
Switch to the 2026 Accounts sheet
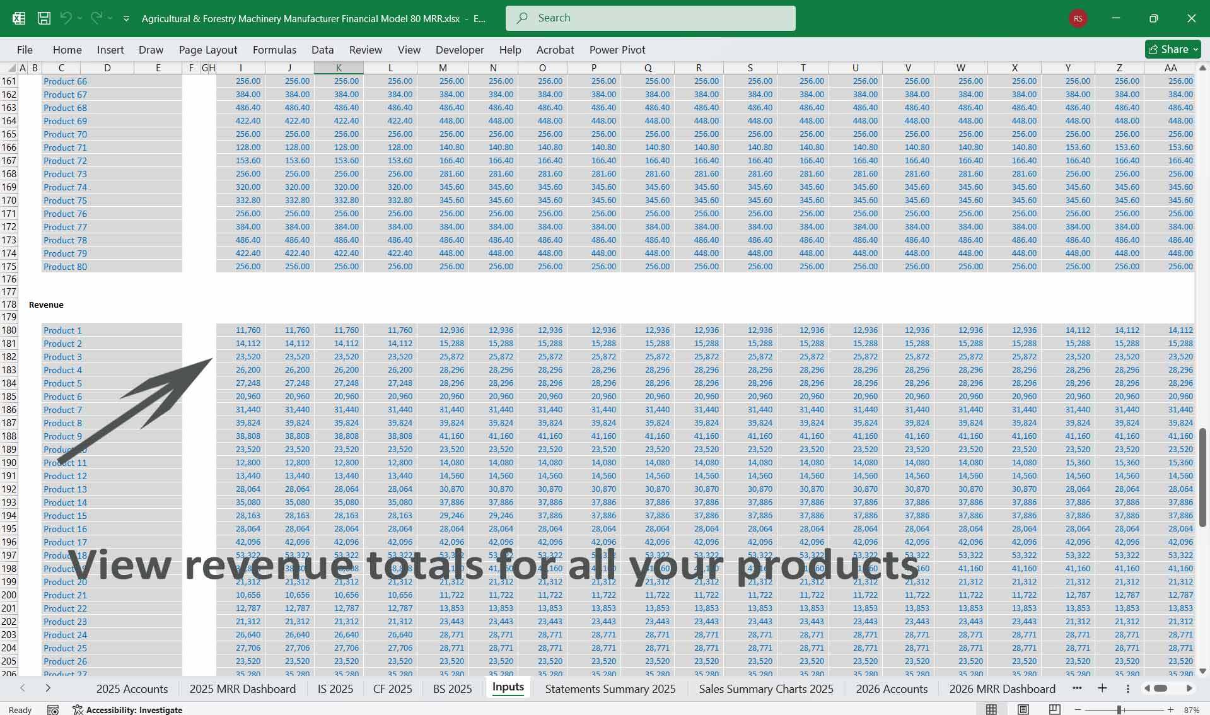[892, 689]
